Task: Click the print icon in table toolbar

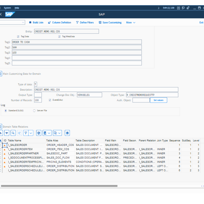Action: (x=39, y=133)
